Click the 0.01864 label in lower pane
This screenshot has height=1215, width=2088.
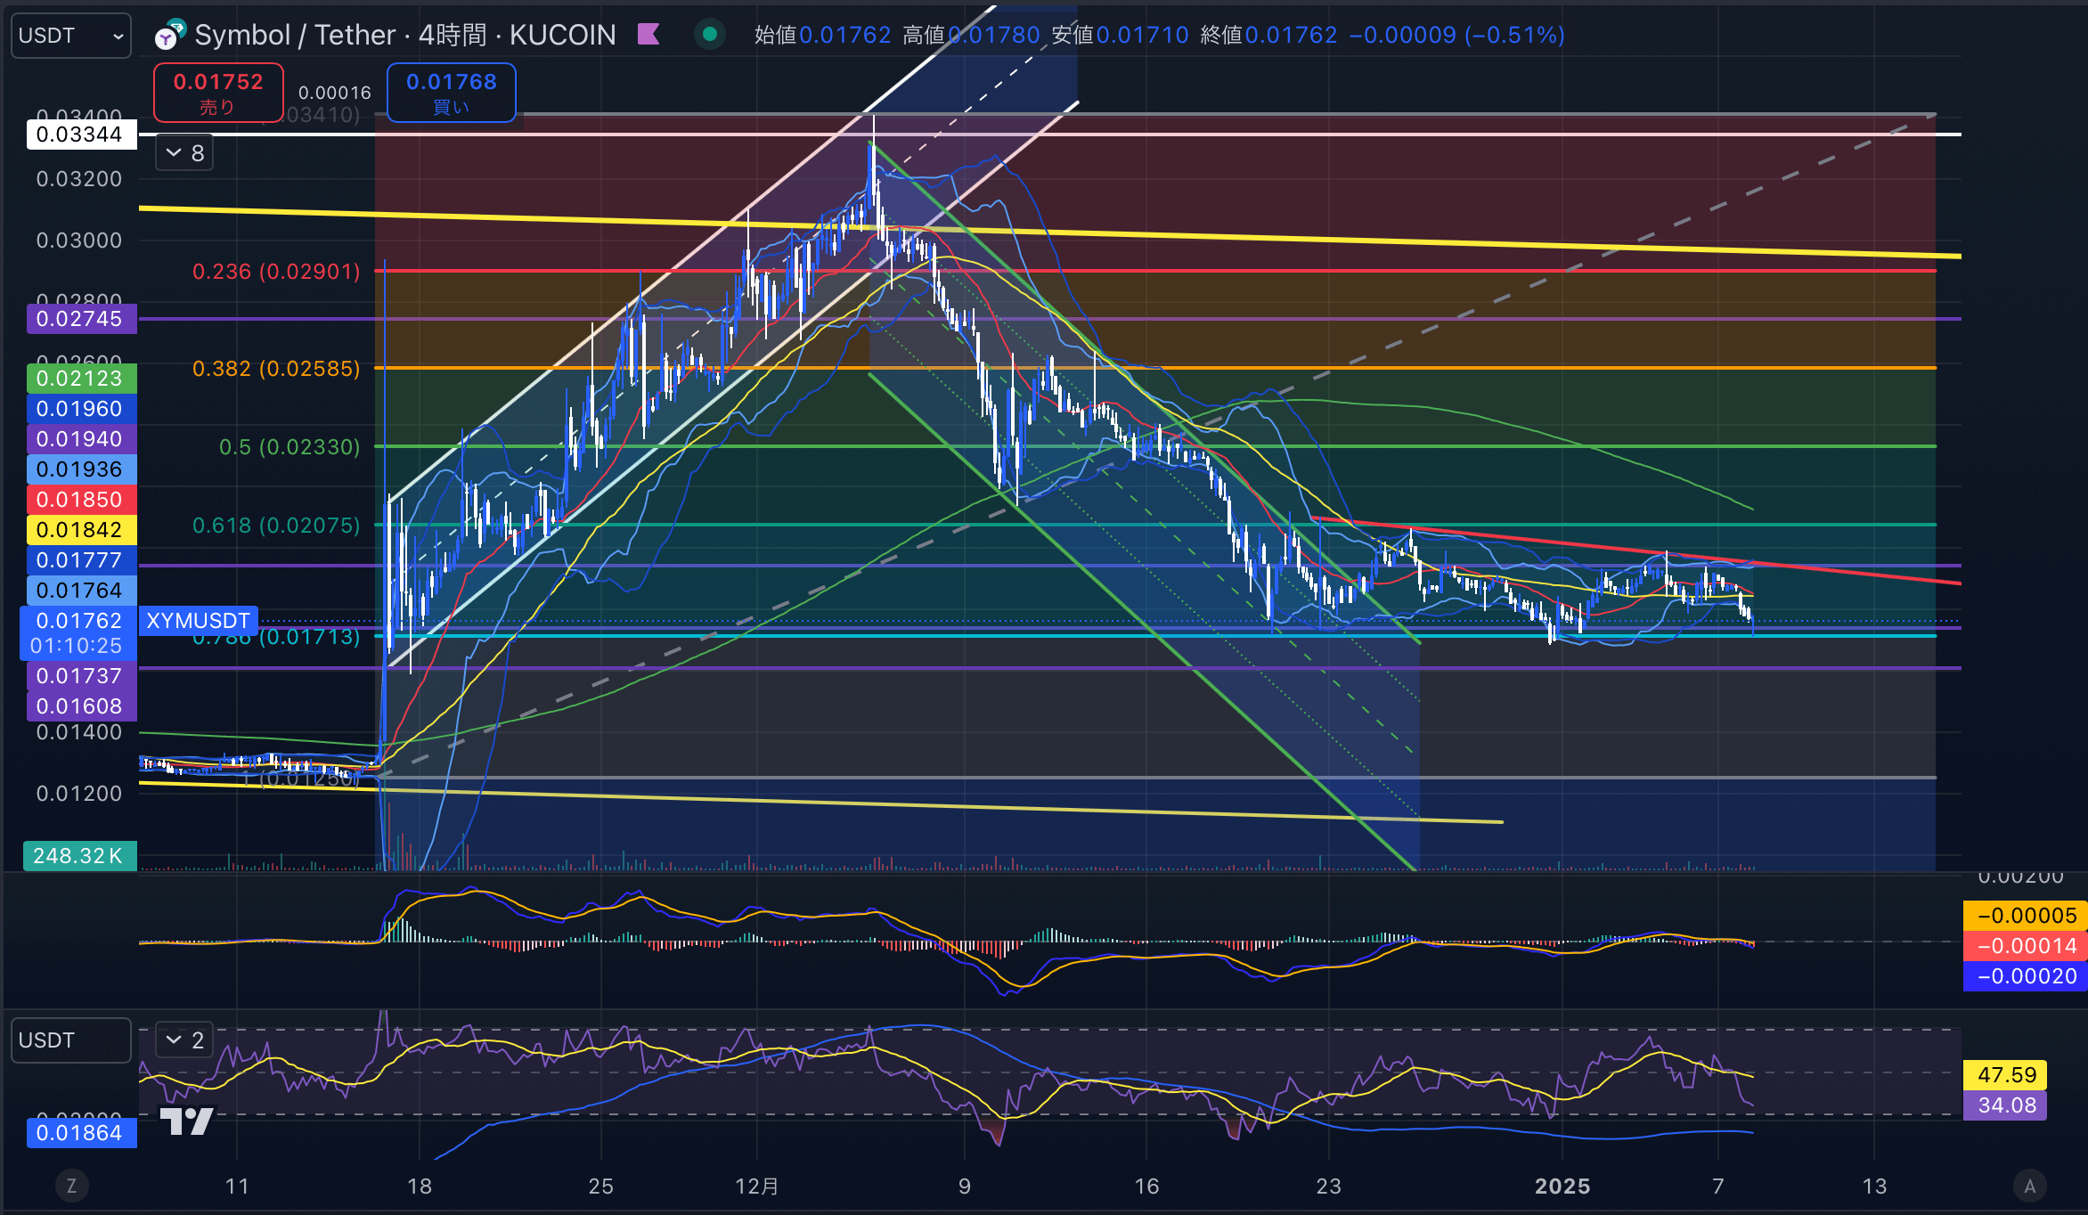[x=81, y=1133]
